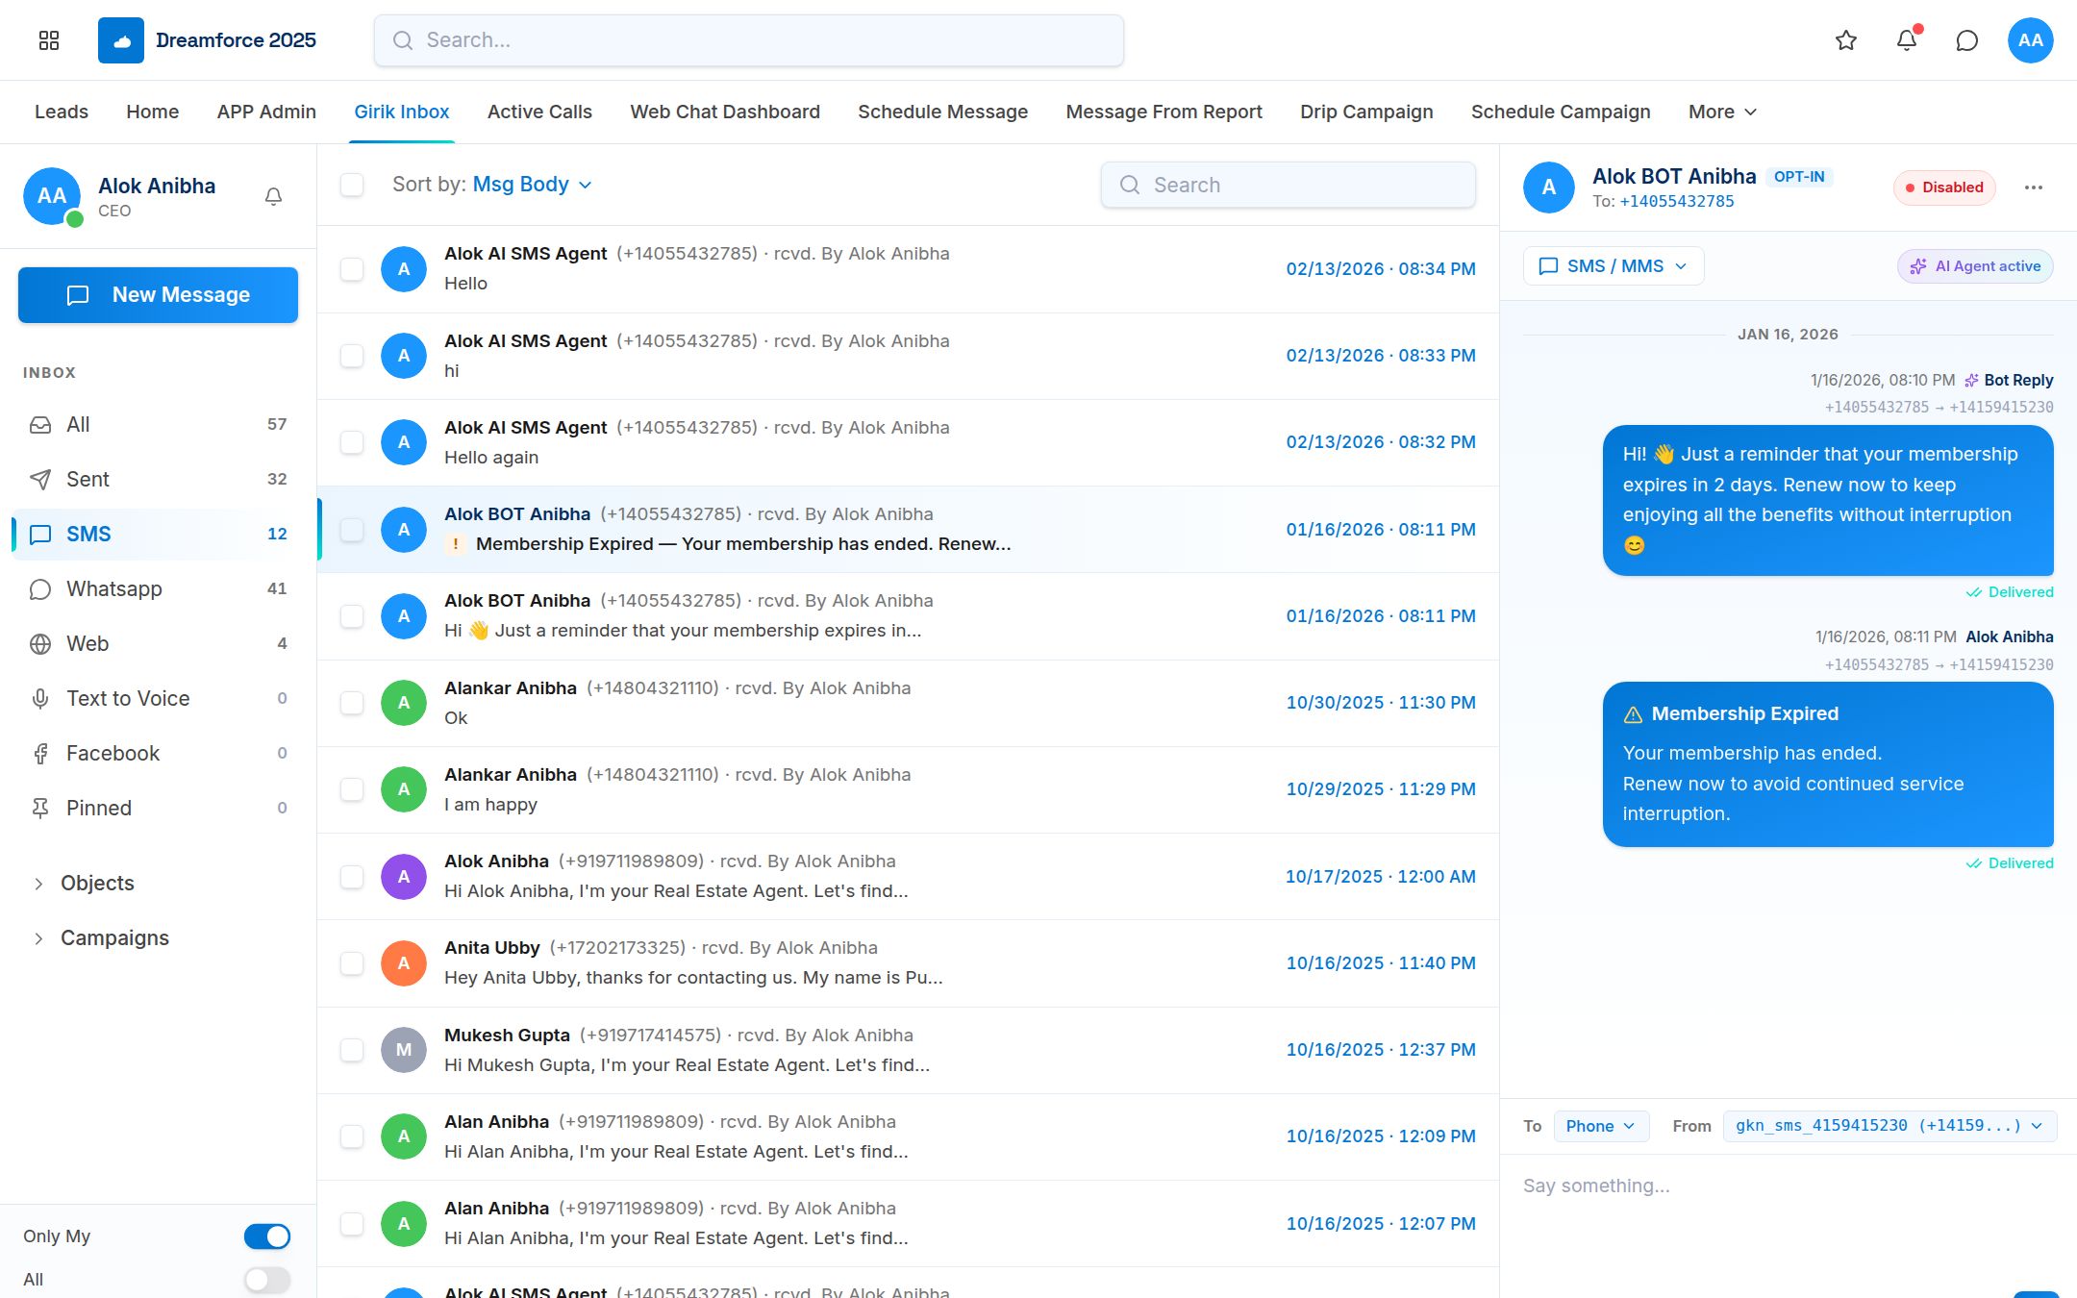Click the message list Search field
Image resolution: width=2077 pixels, height=1298 pixels.
[x=1288, y=185]
